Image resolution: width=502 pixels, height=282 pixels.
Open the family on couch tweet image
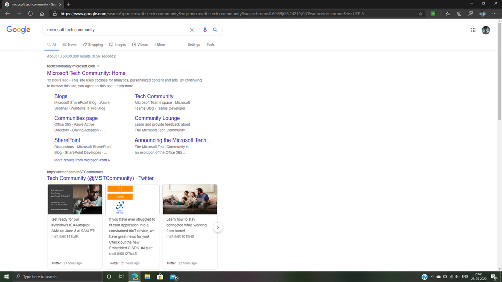(190, 199)
